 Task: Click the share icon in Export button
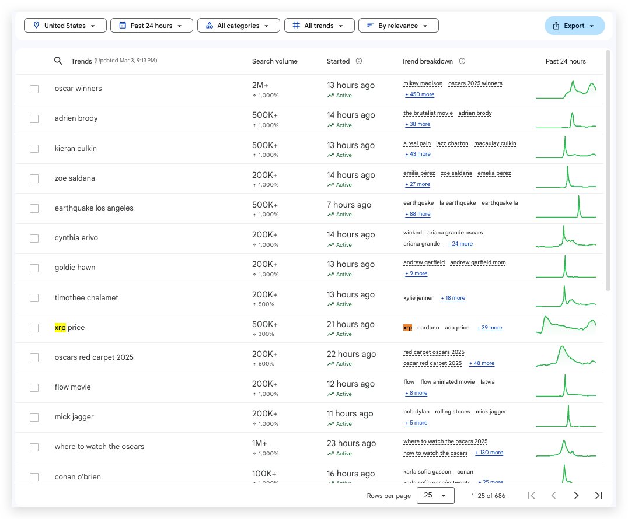point(556,26)
